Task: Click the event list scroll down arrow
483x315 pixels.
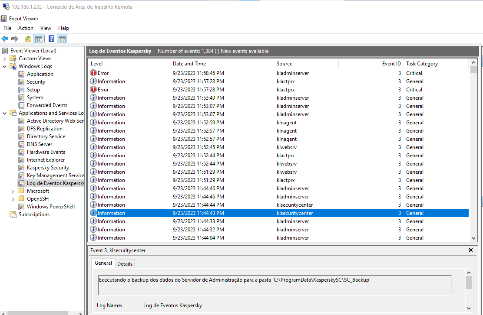Action: click(x=473, y=238)
